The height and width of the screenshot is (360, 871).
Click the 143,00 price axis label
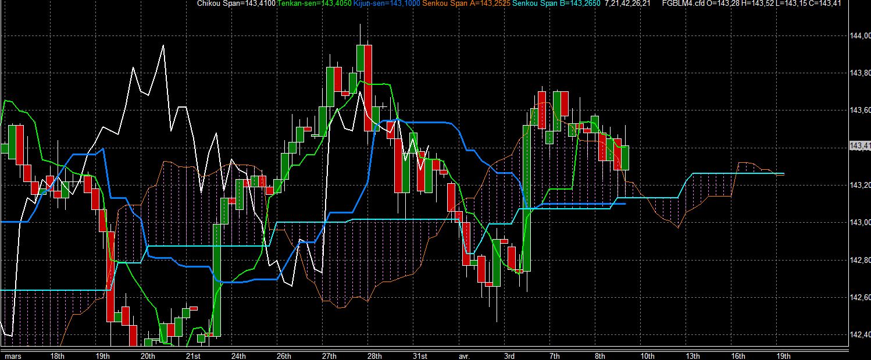click(x=861, y=223)
